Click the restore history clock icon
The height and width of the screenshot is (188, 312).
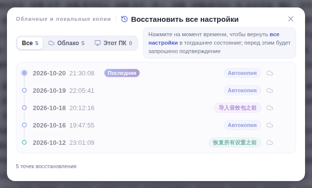click(x=124, y=19)
